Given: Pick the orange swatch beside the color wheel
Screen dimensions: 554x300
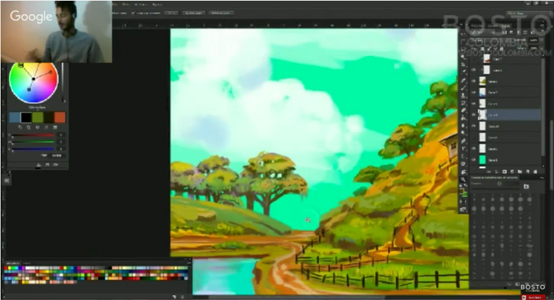Looking at the screenshot, I should point(60,117).
